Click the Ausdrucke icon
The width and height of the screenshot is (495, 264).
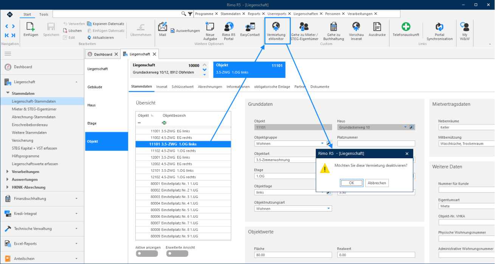377,29
